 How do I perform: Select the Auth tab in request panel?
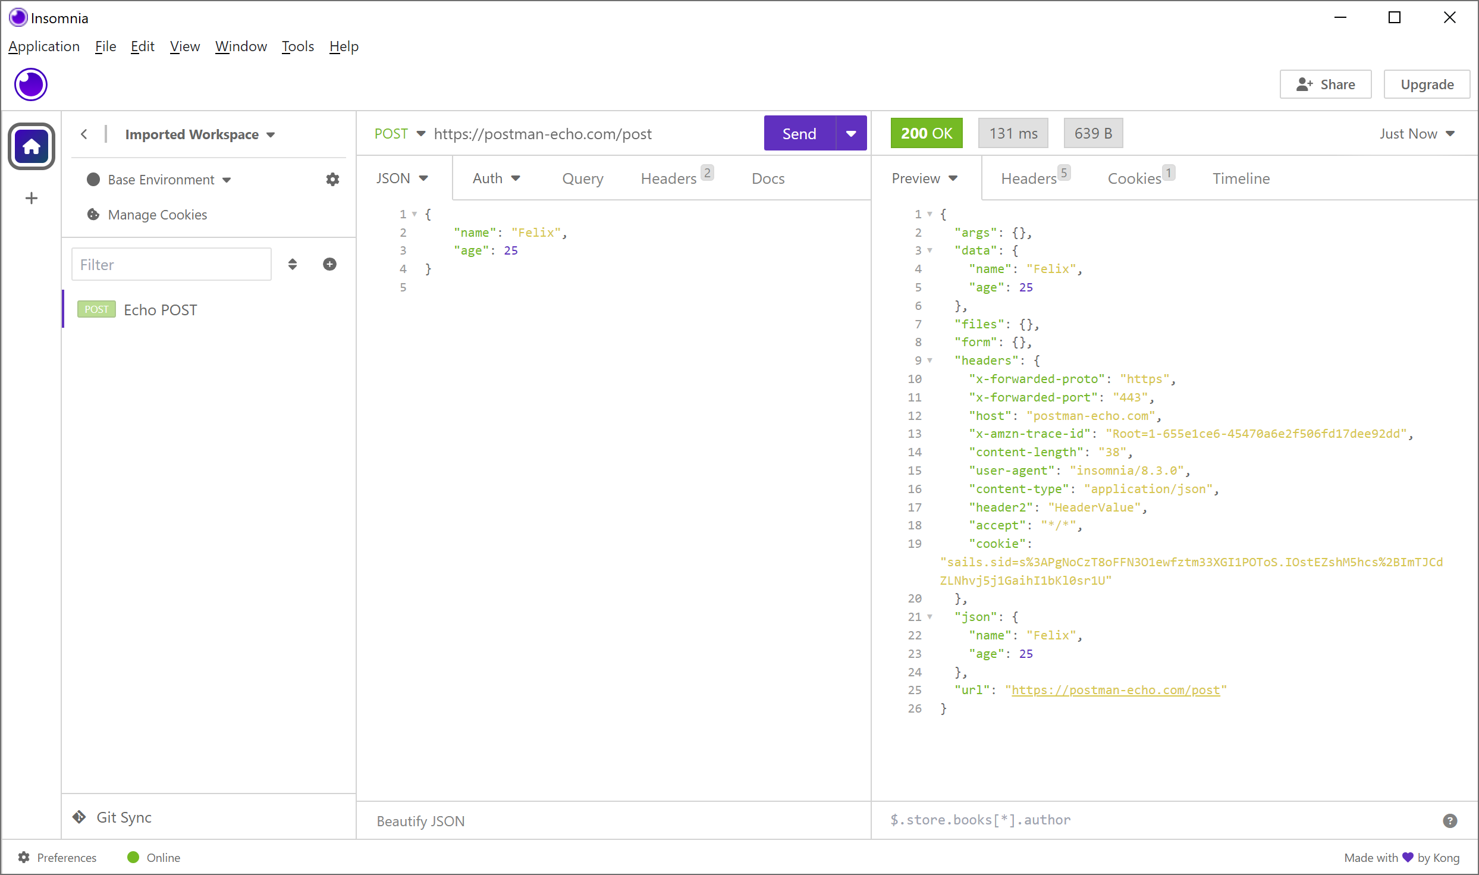point(494,178)
